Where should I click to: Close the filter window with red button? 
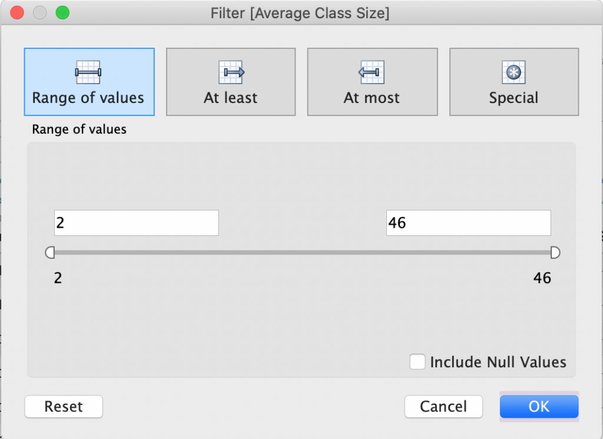17,12
